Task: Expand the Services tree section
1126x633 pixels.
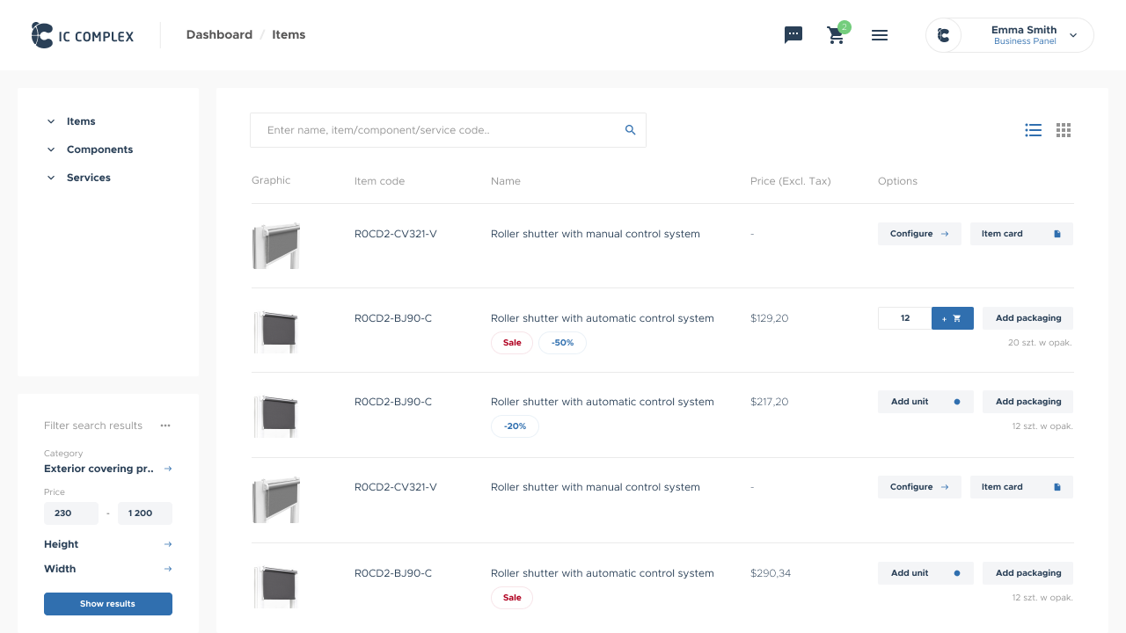Action: (x=51, y=178)
